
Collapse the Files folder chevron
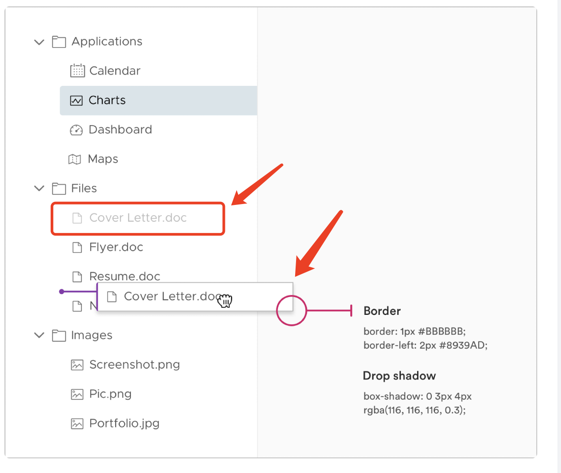pyautogui.click(x=40, y=188)
